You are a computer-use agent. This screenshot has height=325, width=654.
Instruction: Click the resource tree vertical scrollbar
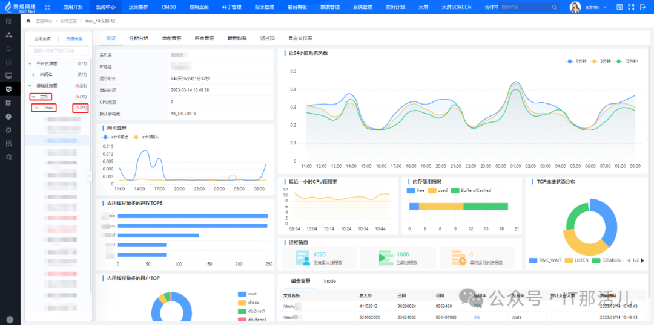pos(90,175)
